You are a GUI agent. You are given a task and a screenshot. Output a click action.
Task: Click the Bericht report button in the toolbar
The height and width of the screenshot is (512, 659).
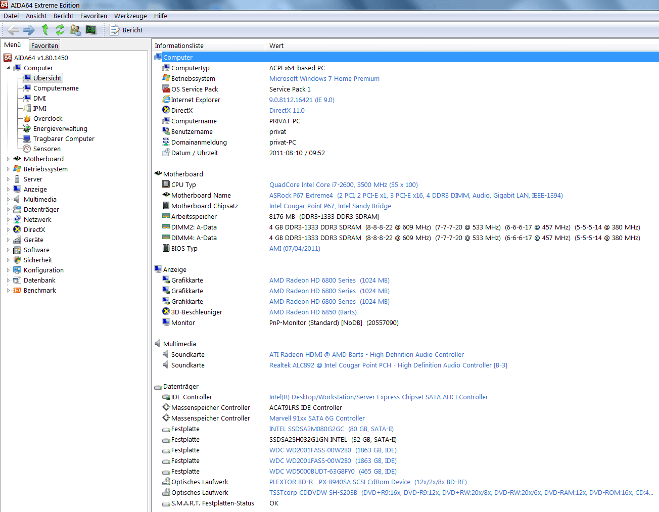coord(127,30)
